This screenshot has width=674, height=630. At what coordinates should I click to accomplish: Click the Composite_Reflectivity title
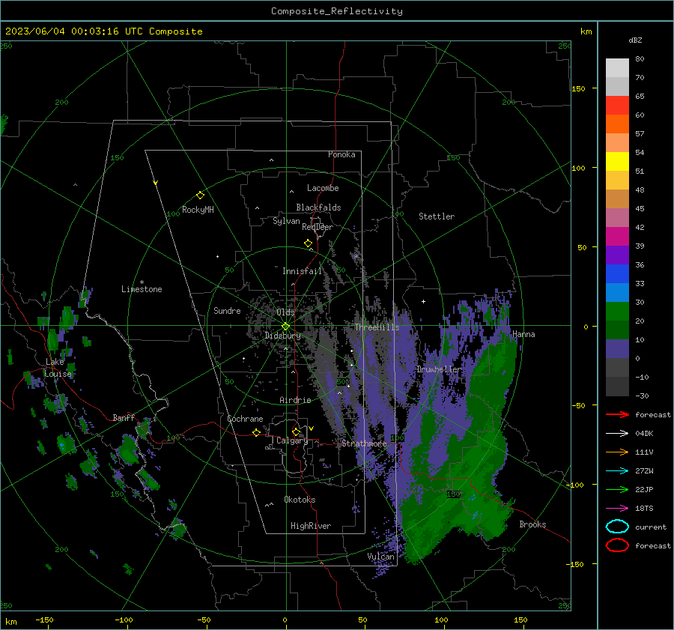click(336, 11)
